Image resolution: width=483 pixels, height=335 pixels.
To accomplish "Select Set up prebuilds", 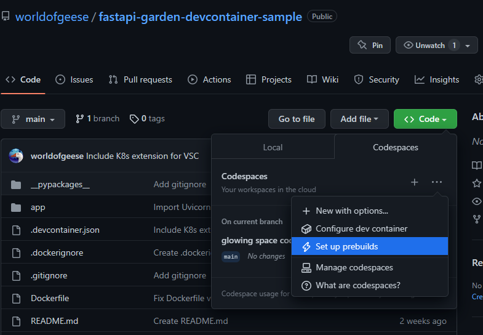I will pyautogui.click(x=370, y=246).
